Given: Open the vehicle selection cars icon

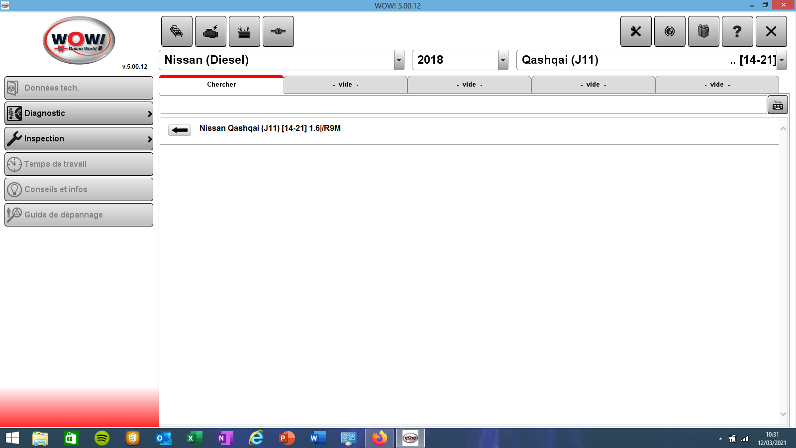Looking at the screenshot, I should tap(177, 31).
